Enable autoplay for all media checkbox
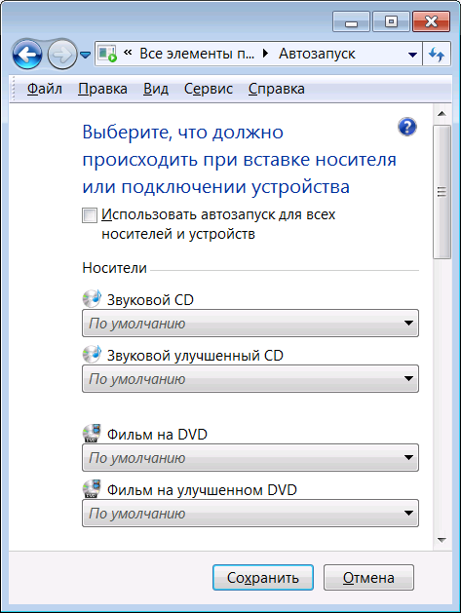This screenshot has width=461, height=613. 90,215
